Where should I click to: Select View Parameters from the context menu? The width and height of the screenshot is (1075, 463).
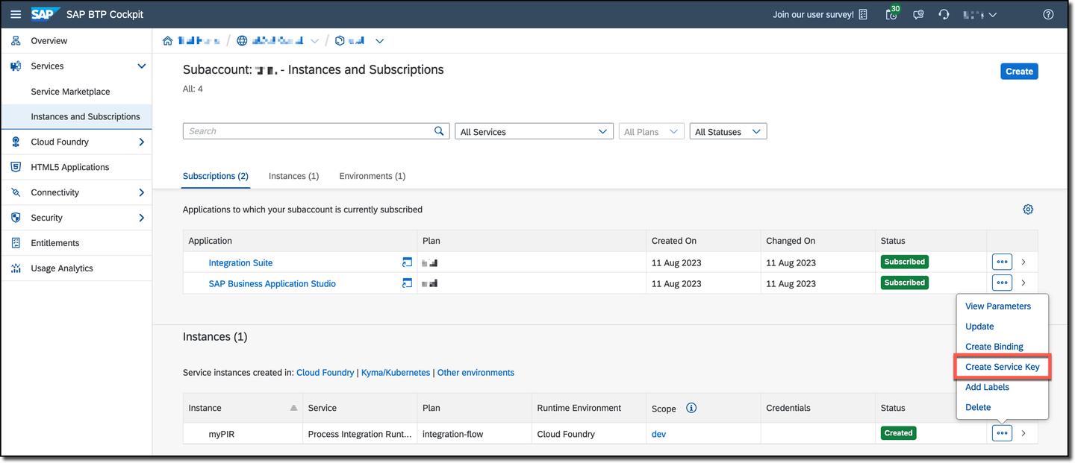point(998,306)
